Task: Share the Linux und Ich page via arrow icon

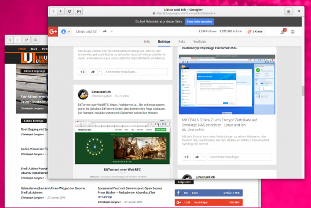Action: 105,31
